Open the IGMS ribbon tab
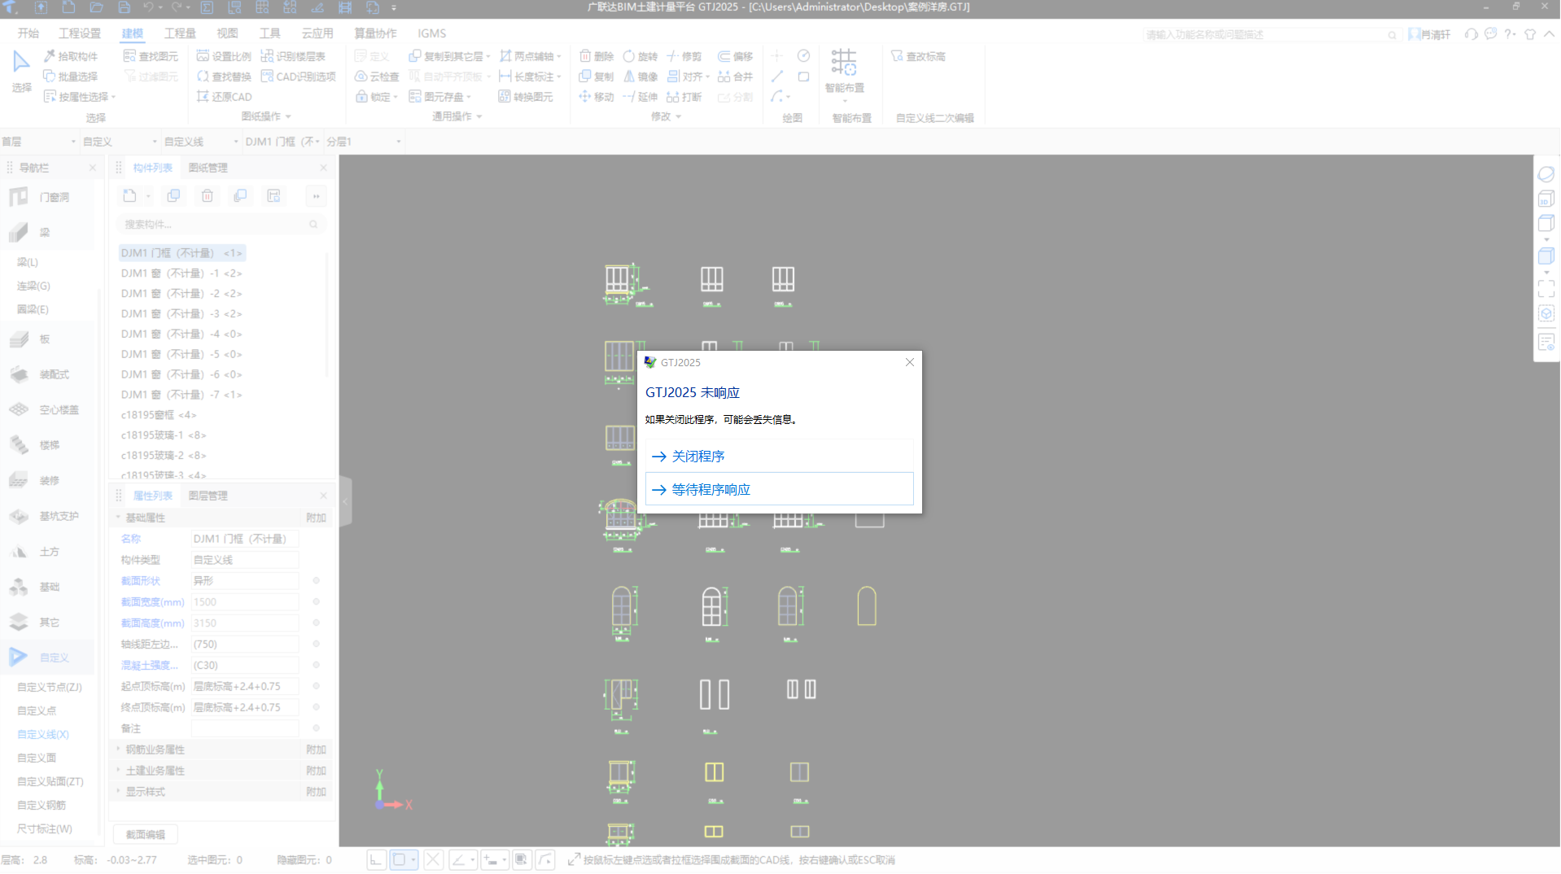The image size is (1561, 874). tap(431, 33)
